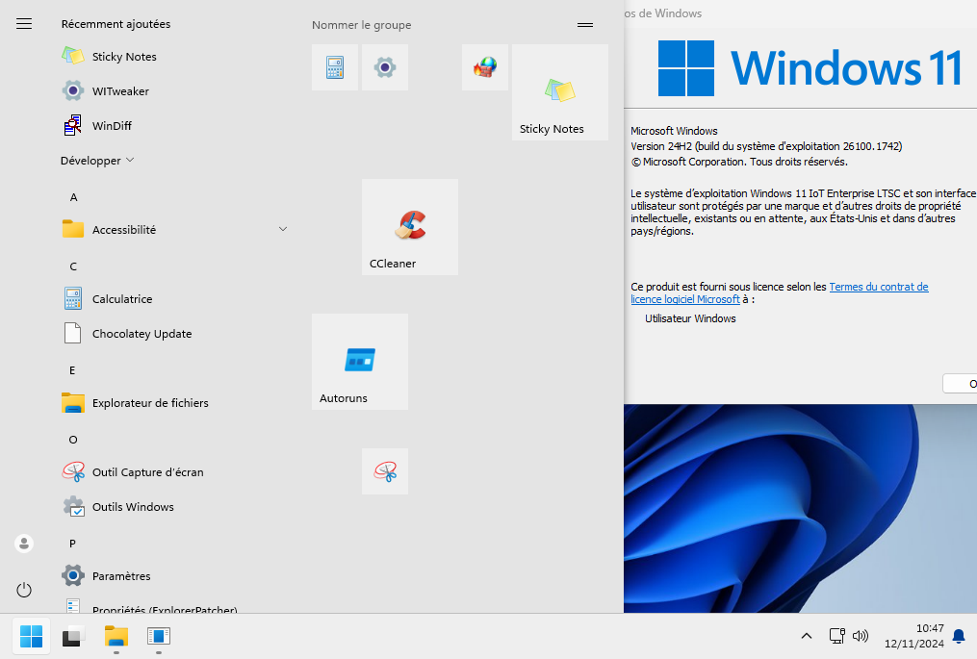Open the network status tray icon
The image size is (977, 659).
pyautogui.click(x=836, y=636)
